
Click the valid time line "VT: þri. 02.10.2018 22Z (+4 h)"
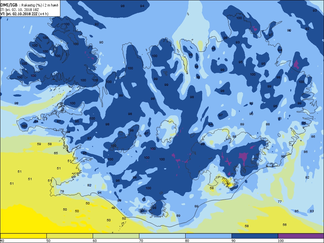[x=24, y=14]
